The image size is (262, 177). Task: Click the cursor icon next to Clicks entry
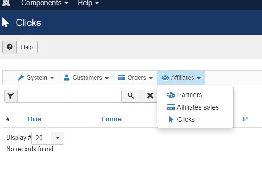pyautogui.click(x=171, y=119)
